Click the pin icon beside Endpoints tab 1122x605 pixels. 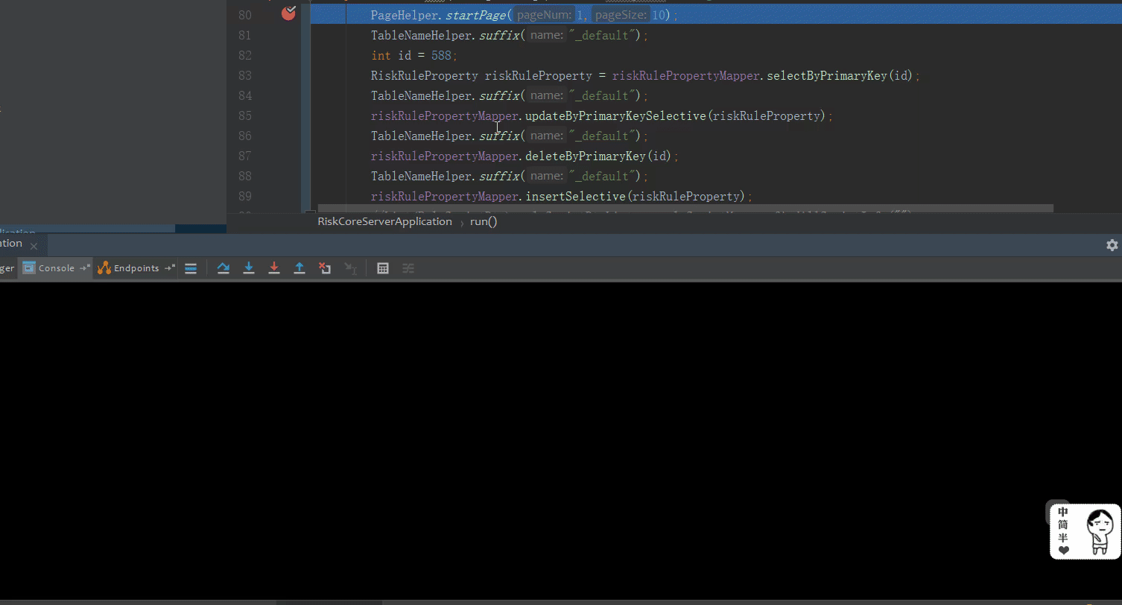coord(169,268)
